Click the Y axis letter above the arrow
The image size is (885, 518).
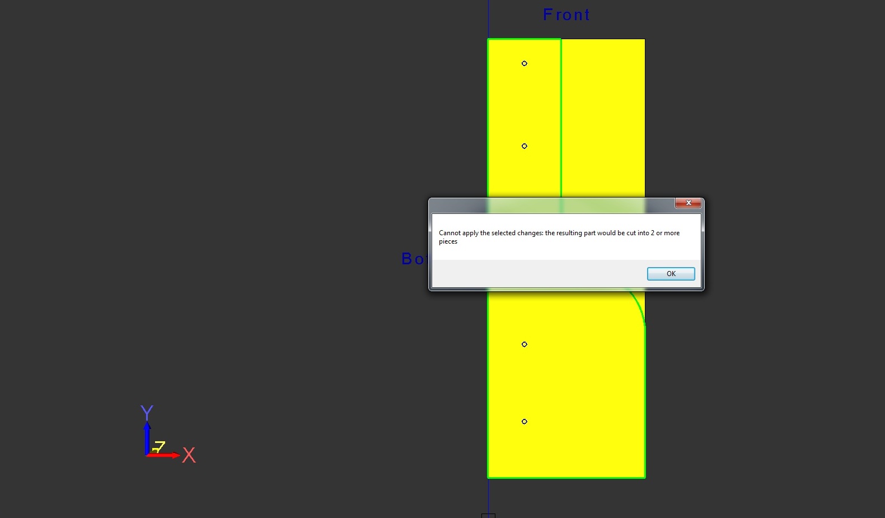147,413
